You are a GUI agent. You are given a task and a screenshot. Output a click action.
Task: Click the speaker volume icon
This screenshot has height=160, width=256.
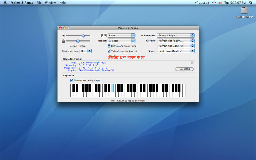click(x=64, y=36)
